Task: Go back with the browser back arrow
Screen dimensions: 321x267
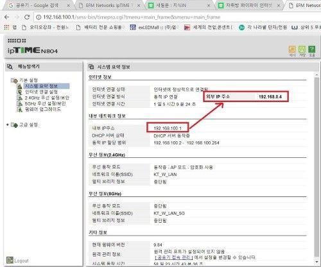Action: click(7, 17)
